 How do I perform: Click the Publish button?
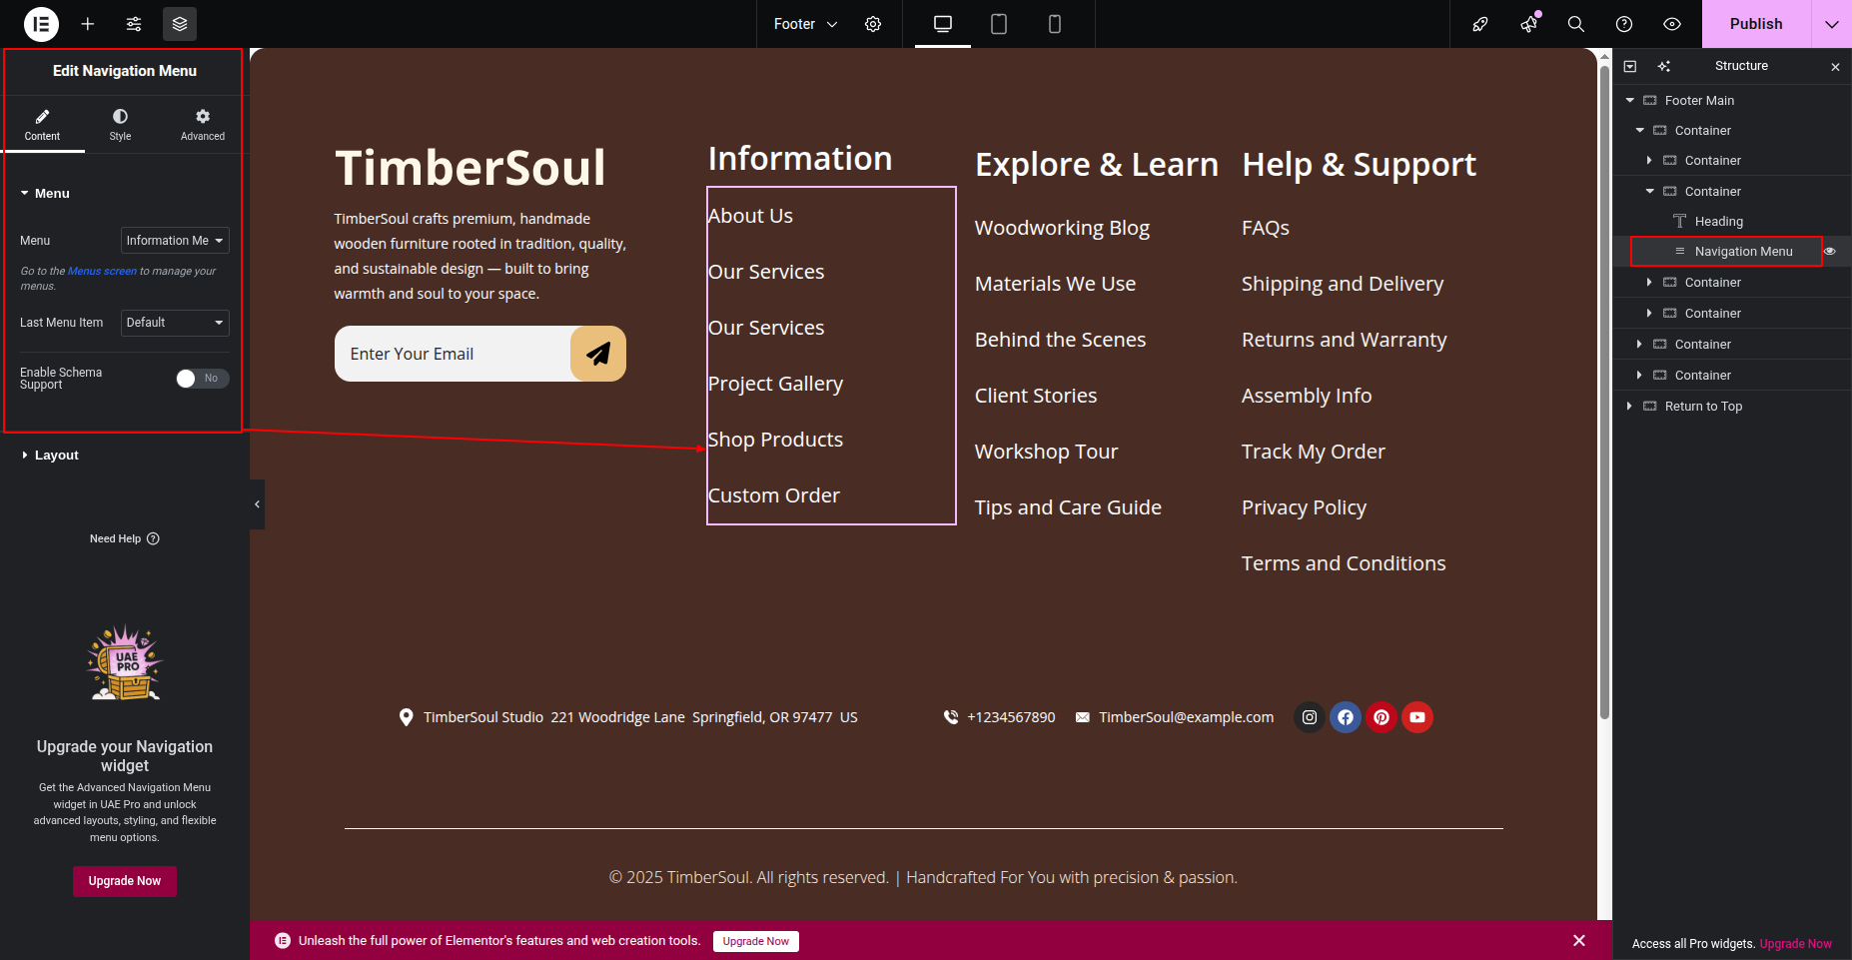(x=1755, y=24)
